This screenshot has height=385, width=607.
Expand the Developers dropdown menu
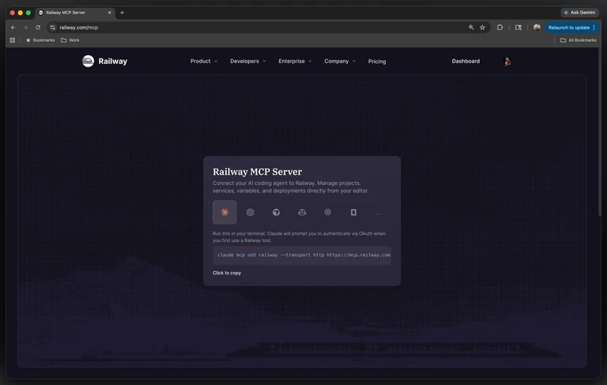coord(248,61)
